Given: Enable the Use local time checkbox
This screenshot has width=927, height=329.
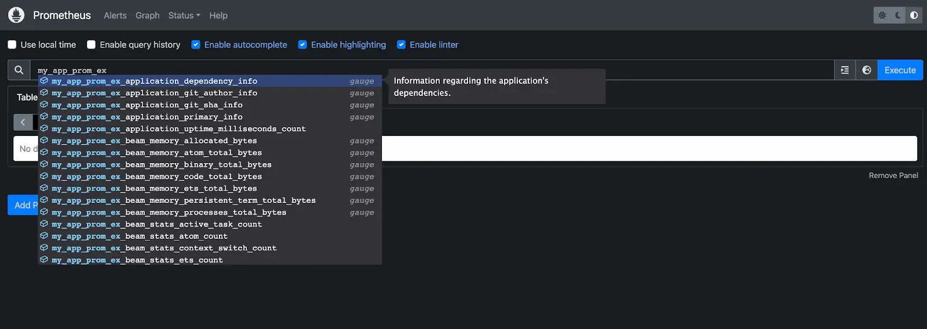Looking at the screenshot, I should (12, 45).
